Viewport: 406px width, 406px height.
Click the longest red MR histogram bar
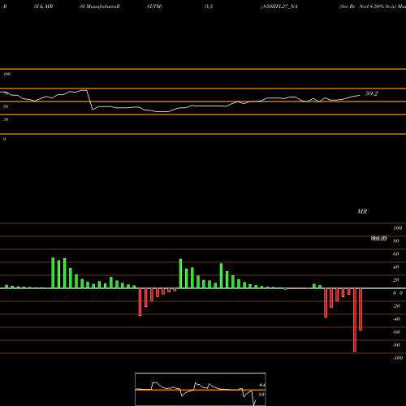[355, 320]
